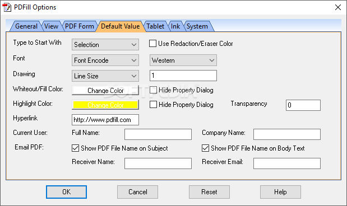
Task: Change the yellow Highlight color
Action: point(105,105)
